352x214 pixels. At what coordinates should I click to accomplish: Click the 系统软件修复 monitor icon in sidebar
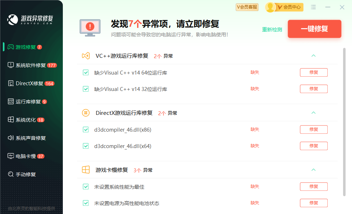pyautogui.click(x=11, y=65)
